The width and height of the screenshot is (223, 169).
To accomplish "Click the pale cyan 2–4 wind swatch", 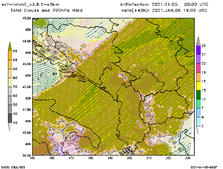I will pos(198,121).
